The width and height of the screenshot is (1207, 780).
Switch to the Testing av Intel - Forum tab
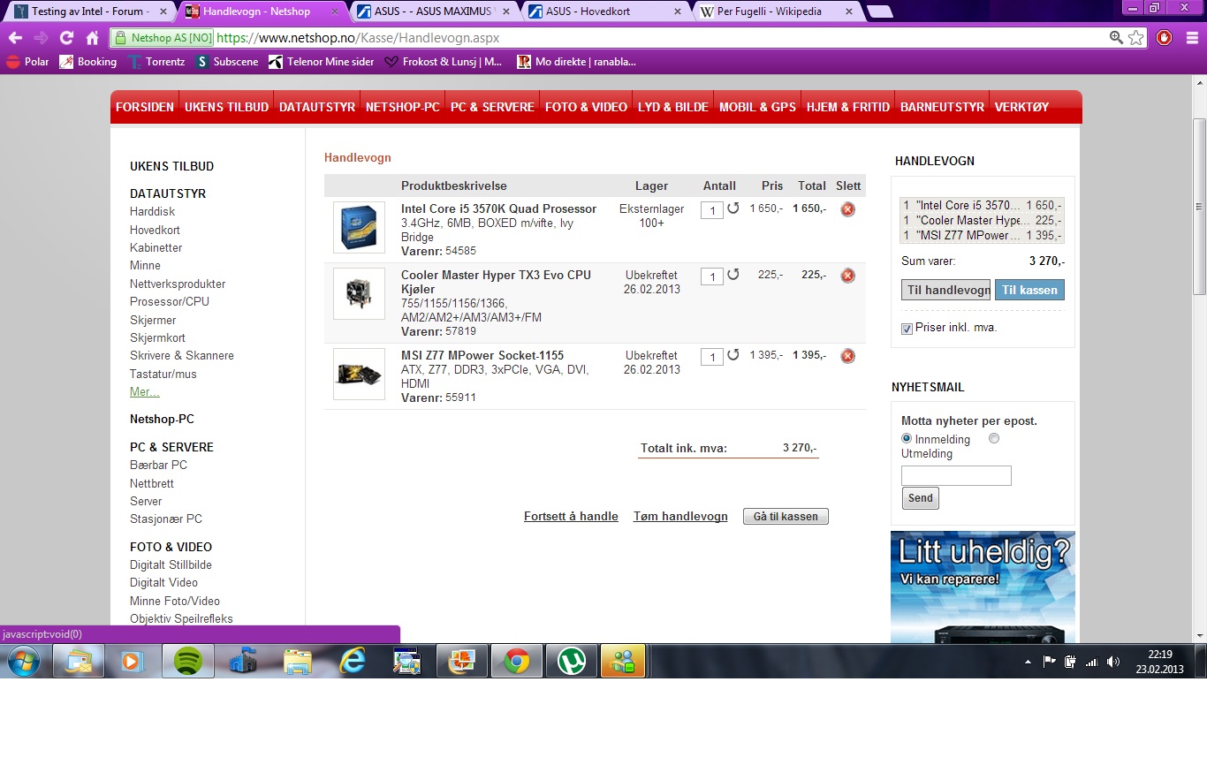tap(88, 11)
